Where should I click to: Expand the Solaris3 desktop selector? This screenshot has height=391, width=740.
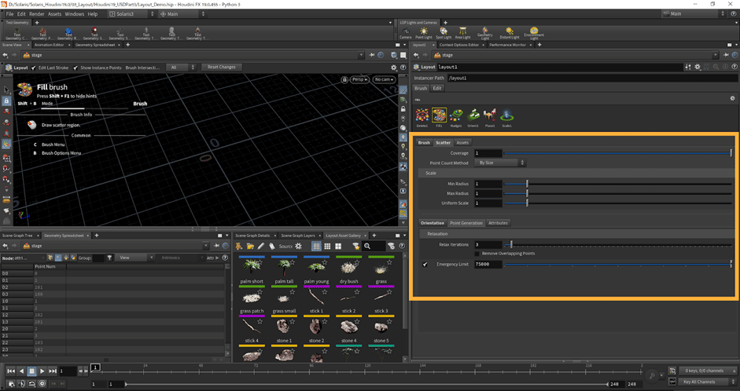pos(131,14)
